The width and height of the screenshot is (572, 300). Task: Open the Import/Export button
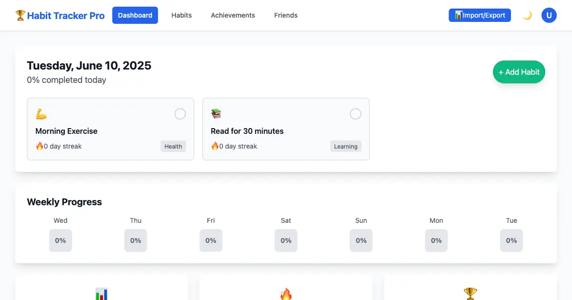480,15
